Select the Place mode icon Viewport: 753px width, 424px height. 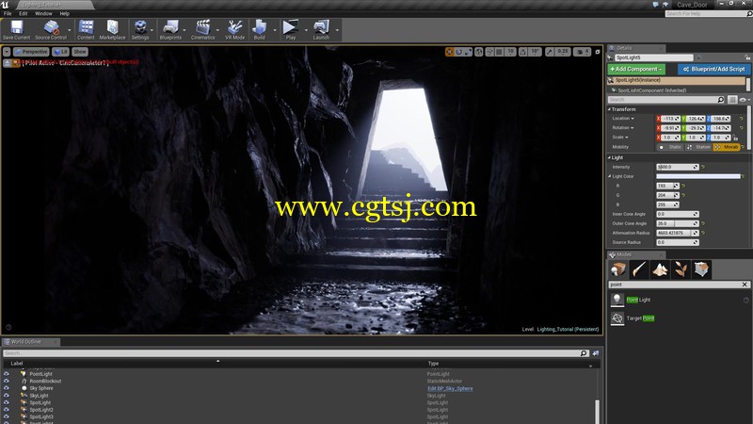[x=618, y=269]
